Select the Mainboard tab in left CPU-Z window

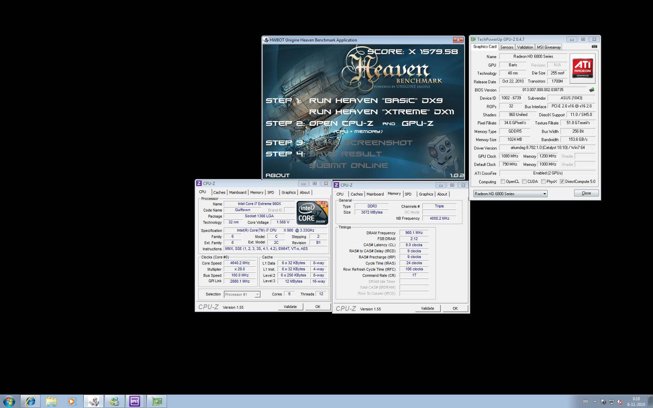[x=238, y=192]
